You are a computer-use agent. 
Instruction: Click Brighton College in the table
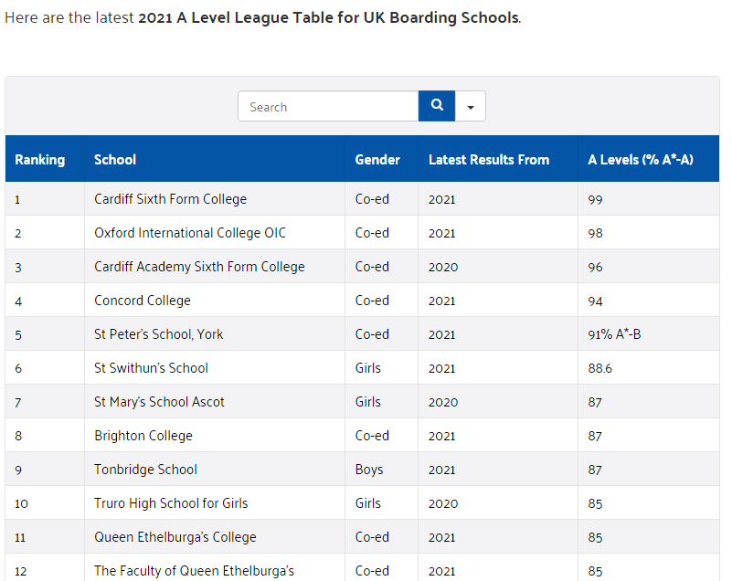(143, 436)
